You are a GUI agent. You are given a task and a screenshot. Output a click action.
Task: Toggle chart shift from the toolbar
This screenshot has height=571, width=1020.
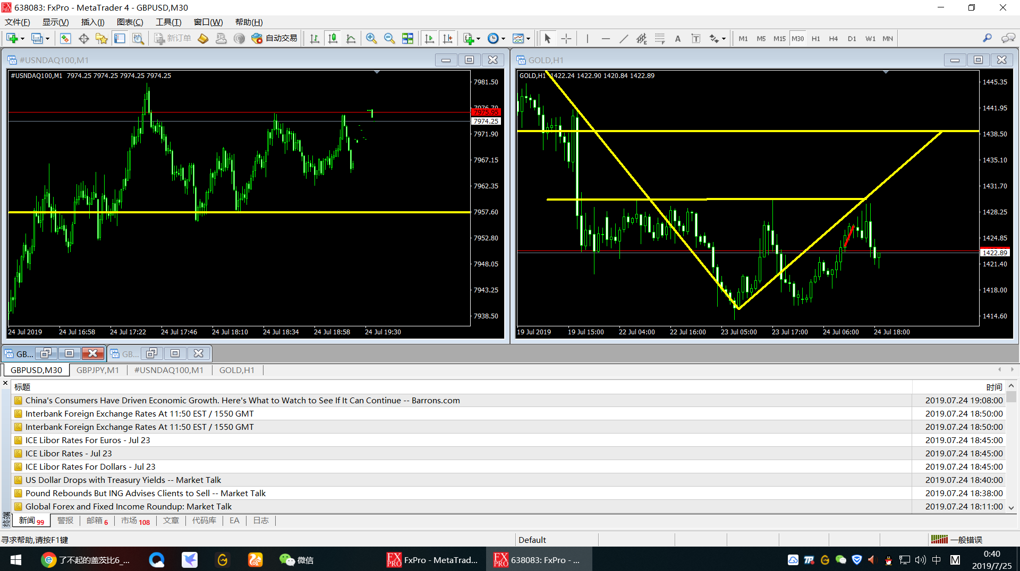click(448, 38)
